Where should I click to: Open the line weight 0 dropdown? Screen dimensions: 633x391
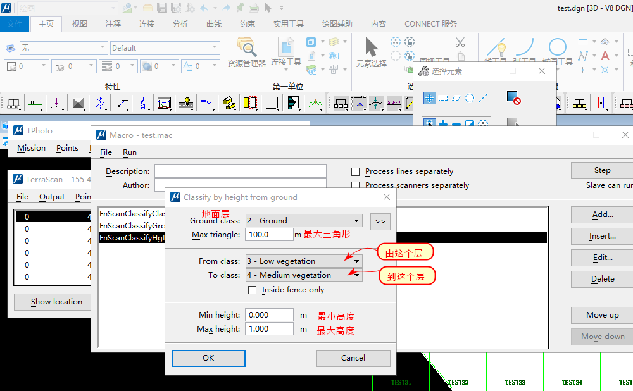[x=118, y=66]
